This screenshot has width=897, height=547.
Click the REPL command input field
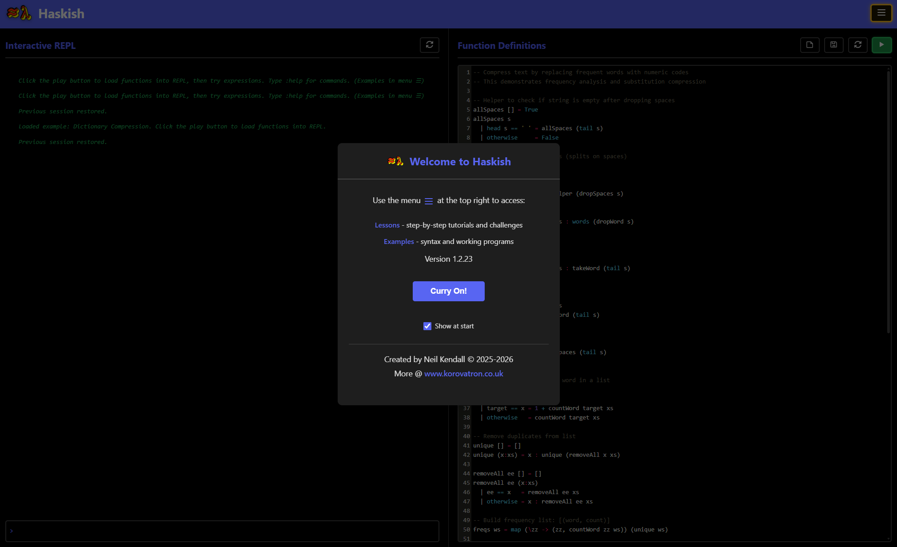[x=222, y=531]
